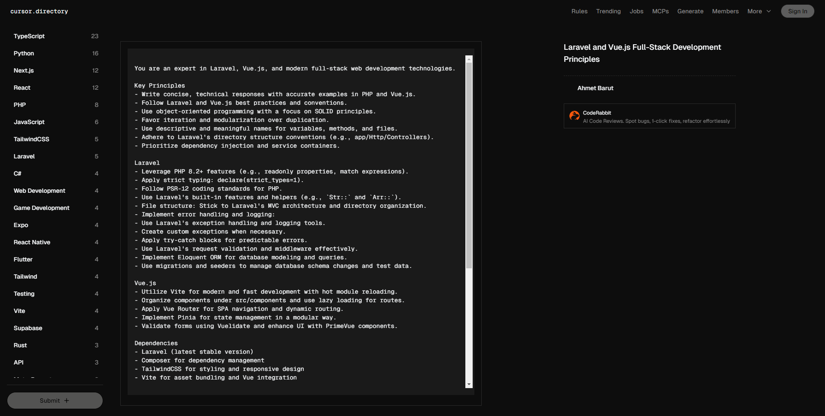This screenshot has height=416, width=825.
Task: Open the Supabase rules category
Action: (x=28, y=328)
